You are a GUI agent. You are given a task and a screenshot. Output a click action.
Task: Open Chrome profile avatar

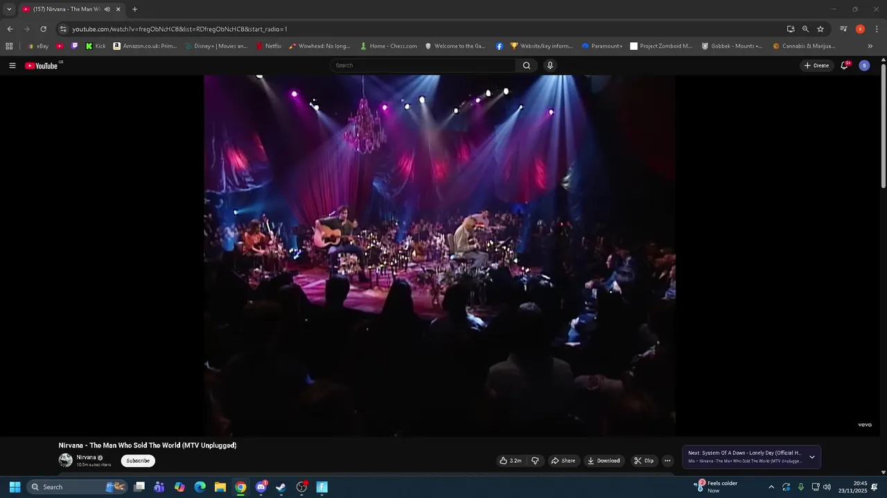pyautogui.click(x=860, y=29)
